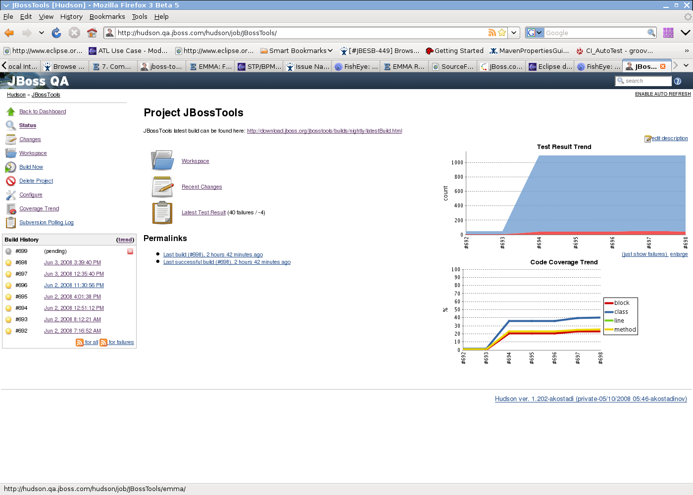The height and width of the screenshot is (495, 693).
Task: Click the Coverage Trend icon
Action: click(x=11, y=209)
